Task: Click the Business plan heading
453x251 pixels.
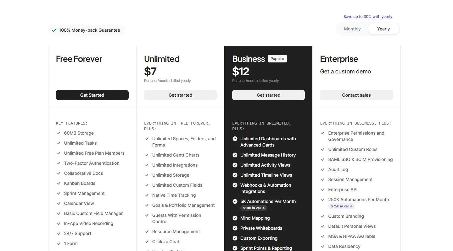Action: pyautogui.click(x=249, y=59)
